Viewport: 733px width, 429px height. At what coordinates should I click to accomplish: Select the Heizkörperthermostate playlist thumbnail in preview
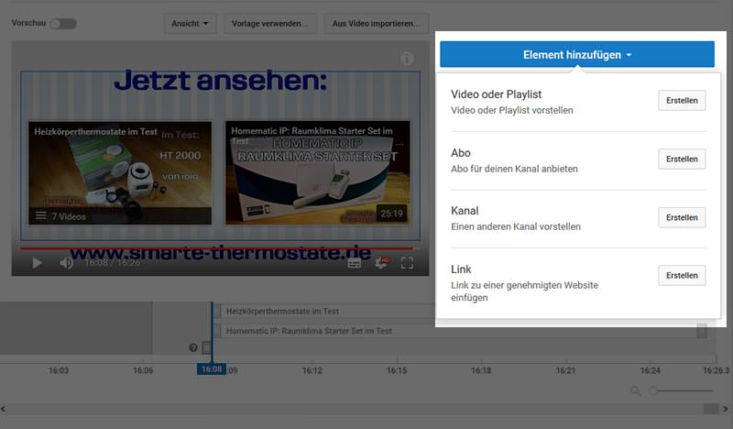(x=120, y=172)
